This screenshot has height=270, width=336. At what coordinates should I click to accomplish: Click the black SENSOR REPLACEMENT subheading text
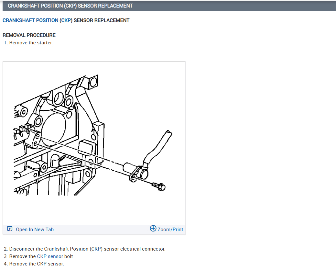tap(102, 20)
